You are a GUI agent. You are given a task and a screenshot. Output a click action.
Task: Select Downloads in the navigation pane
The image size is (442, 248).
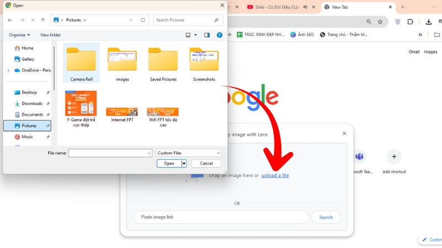click(x=31, y=104)
